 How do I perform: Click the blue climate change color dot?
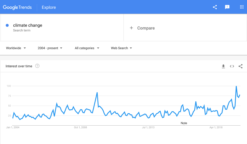[7, 25]
